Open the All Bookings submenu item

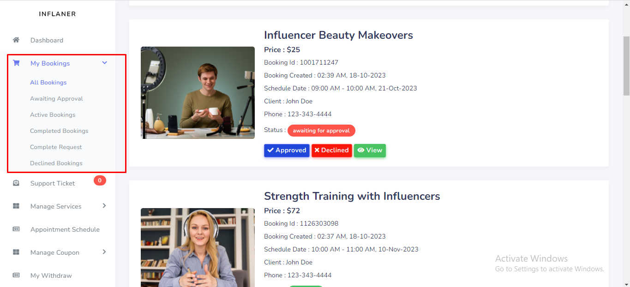(48, 83)
